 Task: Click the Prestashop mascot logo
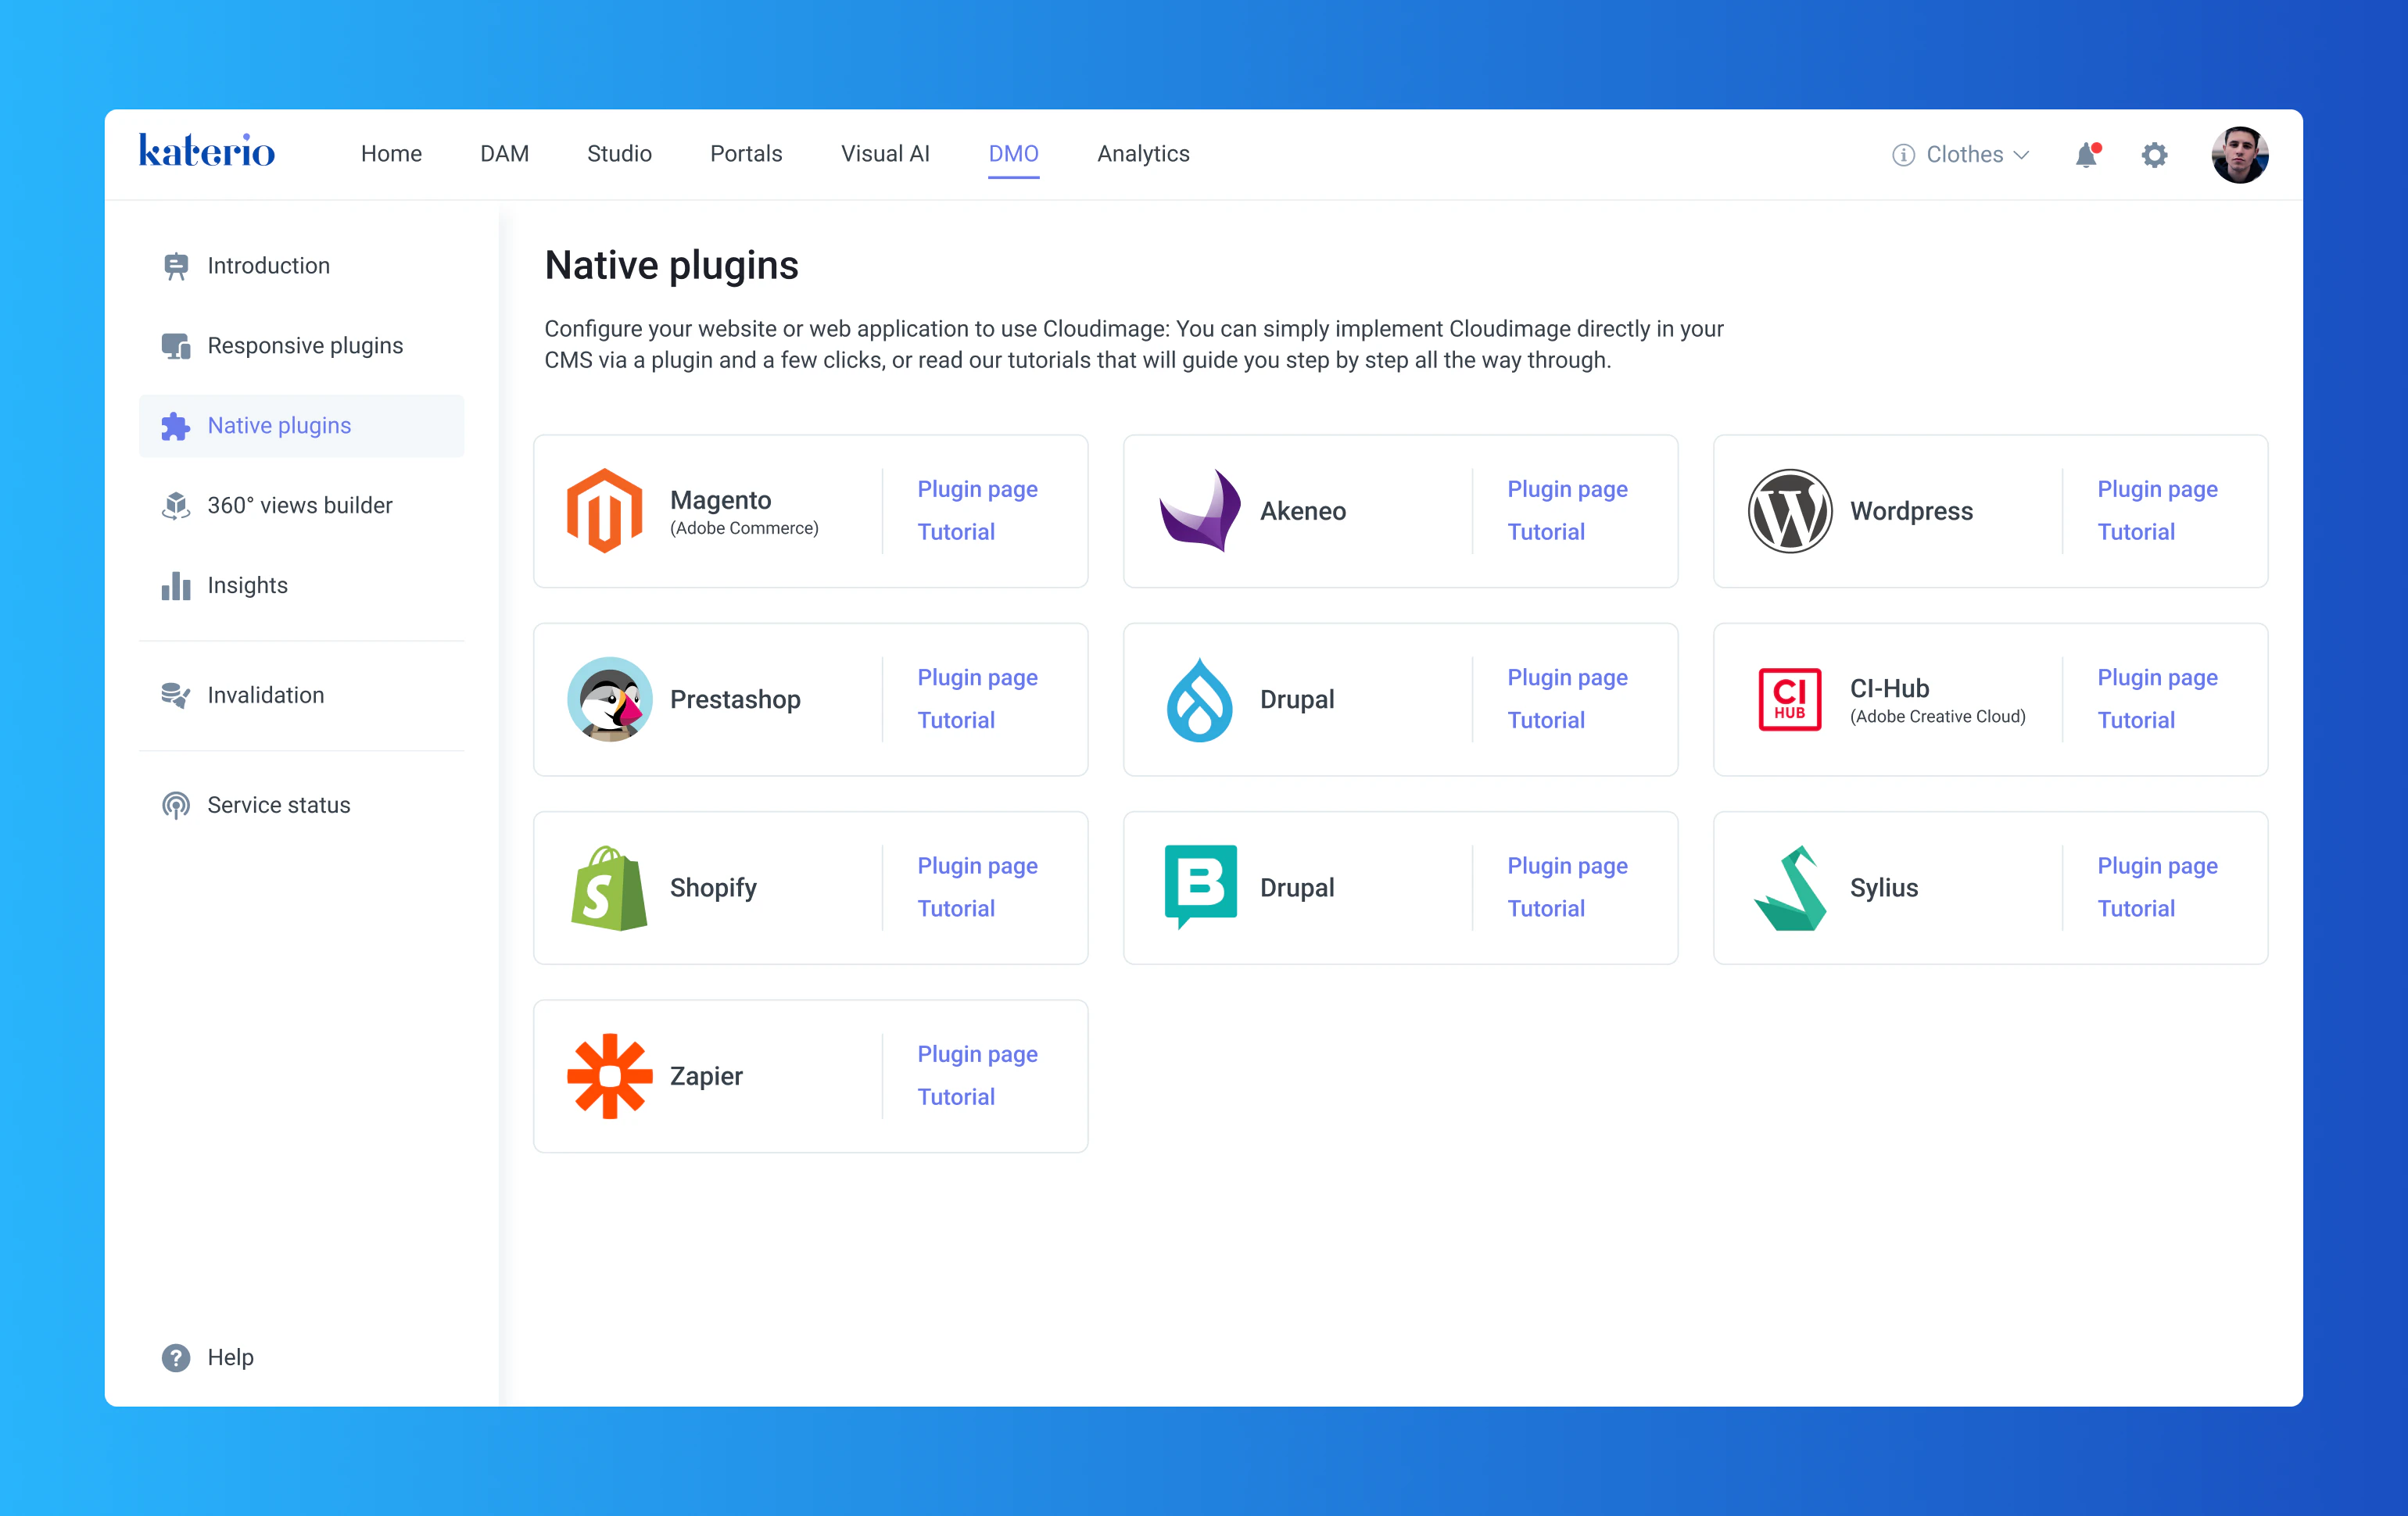[609, 699]
